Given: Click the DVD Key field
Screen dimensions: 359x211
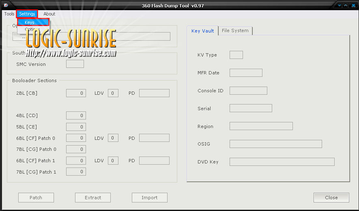Looking at the screenshot, I should click(282, 162).
